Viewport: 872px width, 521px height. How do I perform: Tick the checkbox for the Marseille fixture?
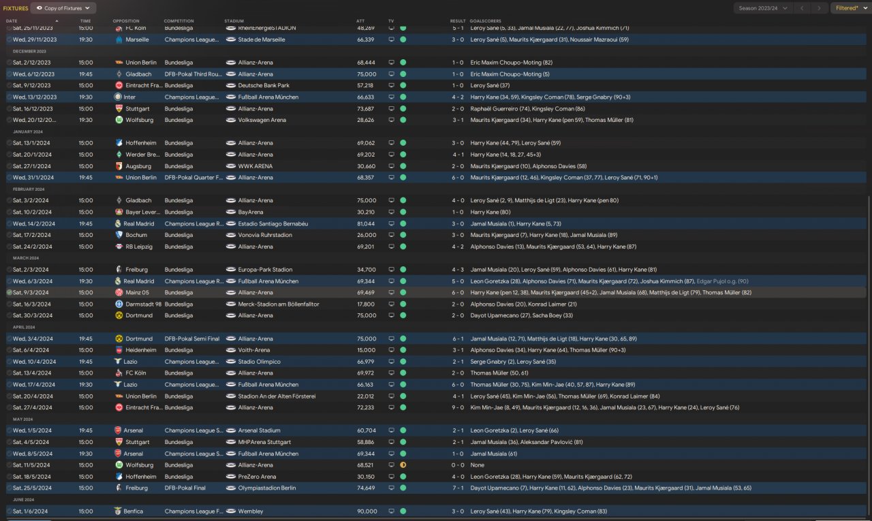tap(9, 40)
